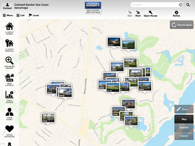Open Closest Homes in sidebar
195x146 pixels.
click(x=9, y=28)
